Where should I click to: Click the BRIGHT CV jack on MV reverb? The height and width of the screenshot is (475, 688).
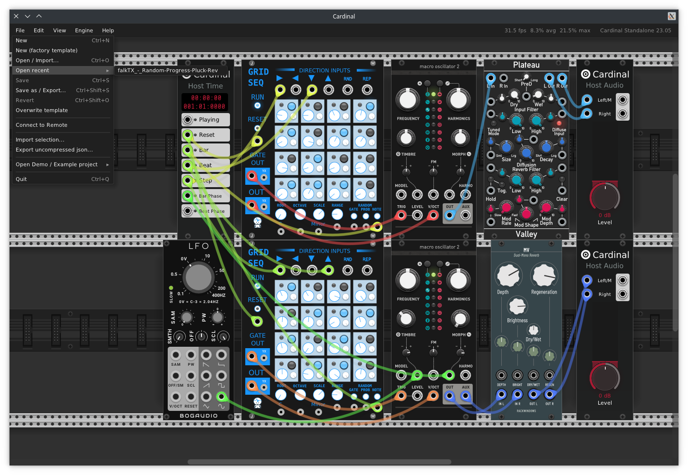coord(517,375)
